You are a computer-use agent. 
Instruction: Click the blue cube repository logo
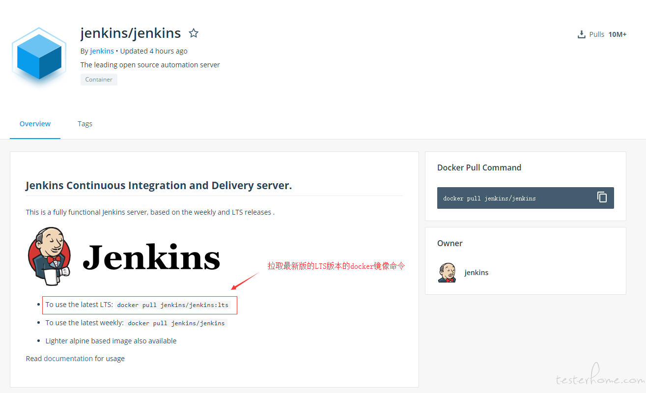tap(39, 57)
